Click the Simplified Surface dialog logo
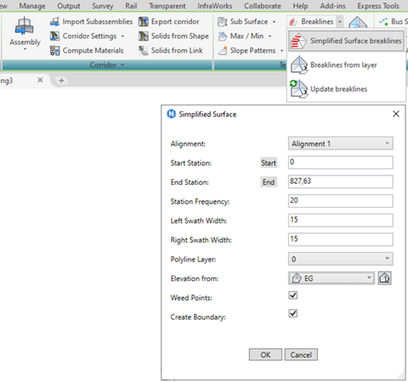The image size is (408, 382). coord(171,114)
